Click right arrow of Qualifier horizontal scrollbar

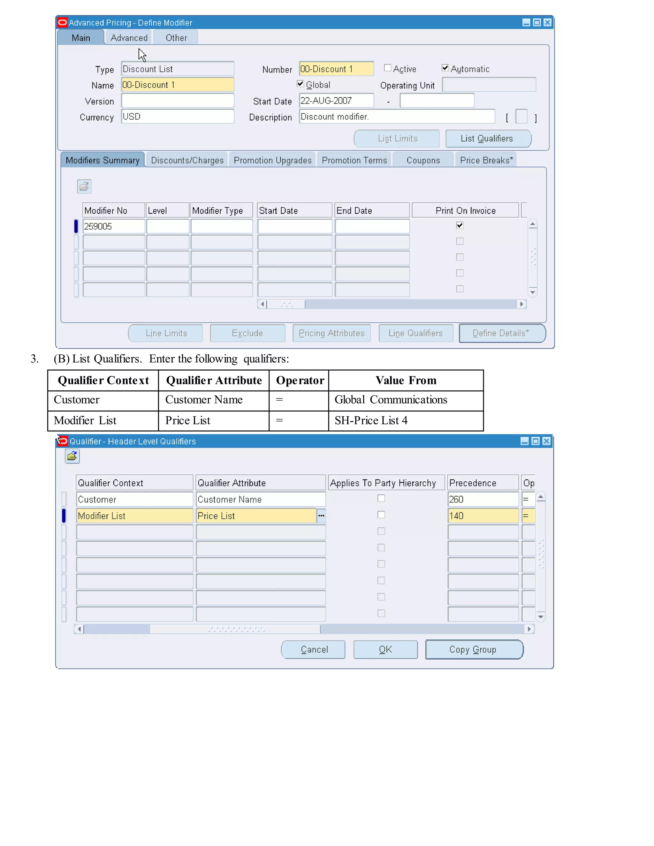point(529,629)
